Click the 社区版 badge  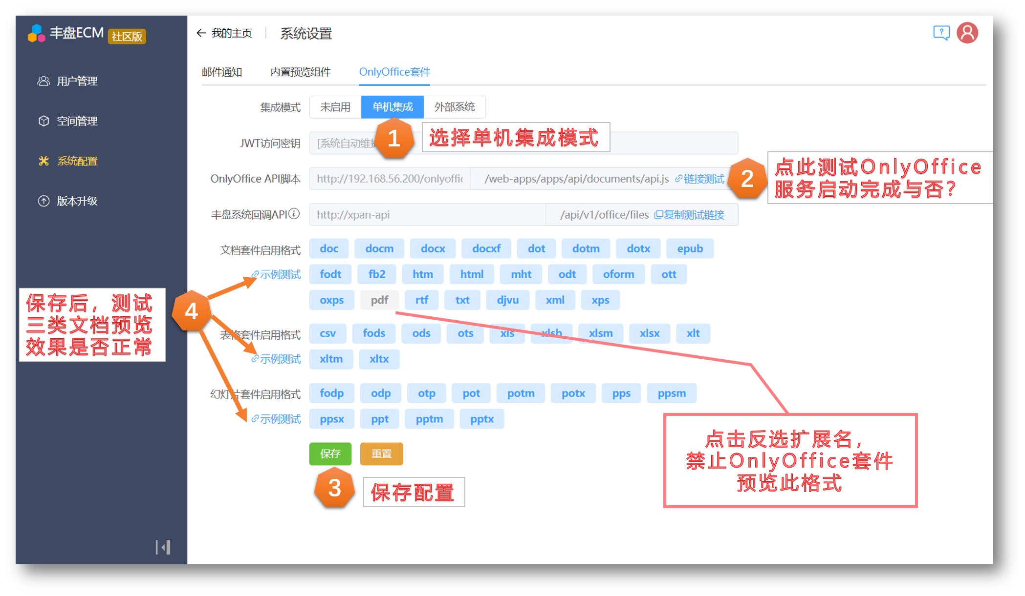click(x=127, y=37)
